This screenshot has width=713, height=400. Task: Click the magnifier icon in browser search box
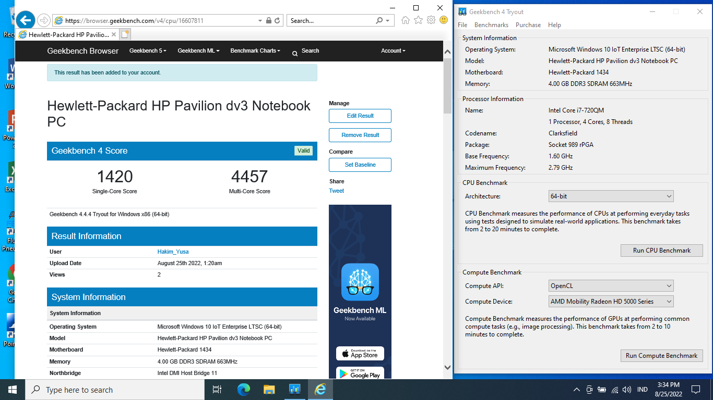pyautogui.click(x=379, y=21)
